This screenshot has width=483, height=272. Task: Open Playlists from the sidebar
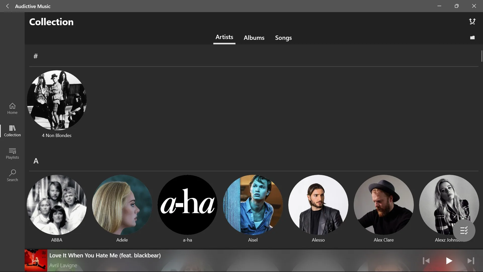point(12,153)
